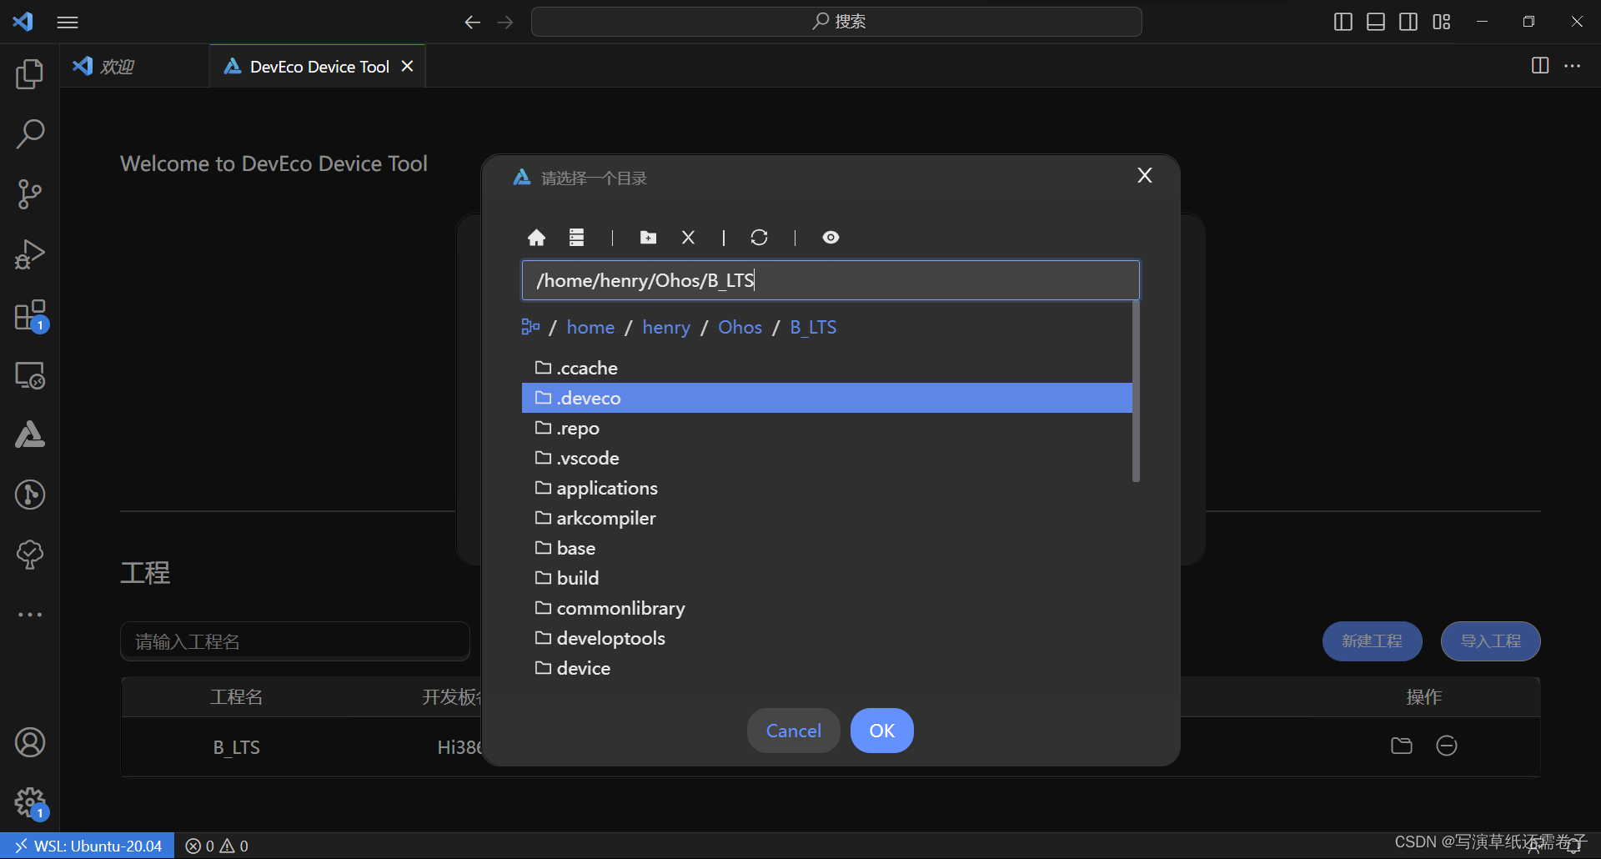The image size is (1601, 859).
Task: Select the .repo folder
Action: 827,428
